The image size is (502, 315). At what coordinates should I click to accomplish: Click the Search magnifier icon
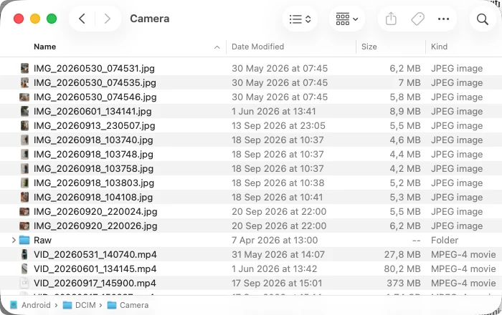[x=482, y=19]
